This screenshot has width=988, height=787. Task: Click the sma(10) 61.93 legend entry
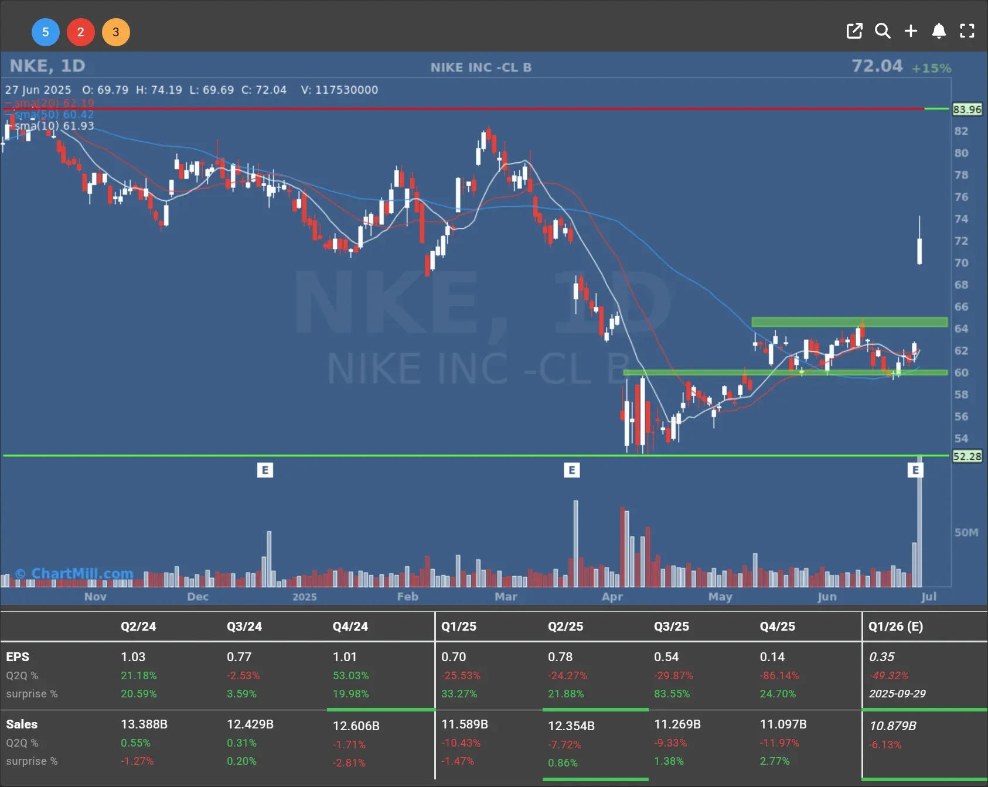(x=49, y=125)
